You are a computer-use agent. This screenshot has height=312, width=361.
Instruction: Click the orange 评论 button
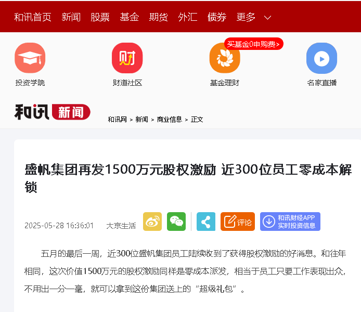pyautogui.click(x=238, y=222)
